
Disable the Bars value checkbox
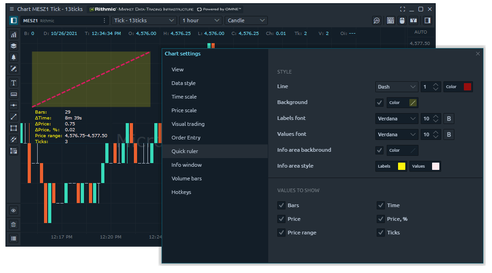[x=281, y=205]
